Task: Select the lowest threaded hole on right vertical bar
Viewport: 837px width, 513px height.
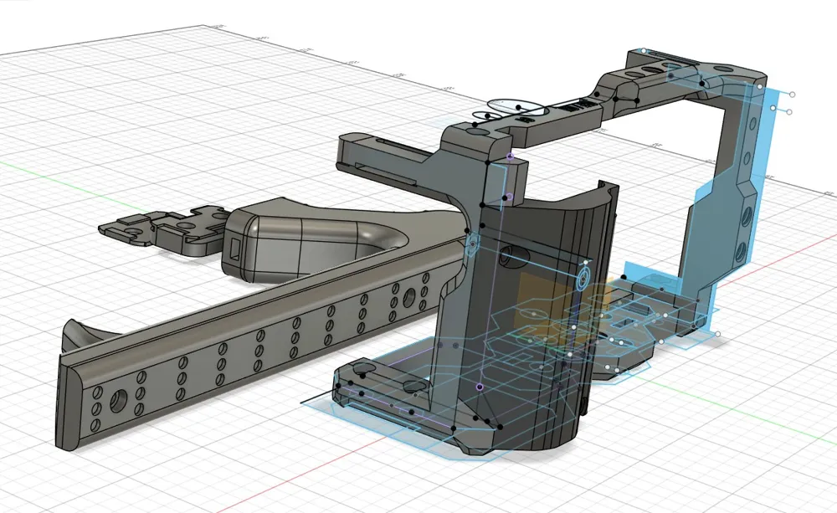Action: tap(741, 252)
